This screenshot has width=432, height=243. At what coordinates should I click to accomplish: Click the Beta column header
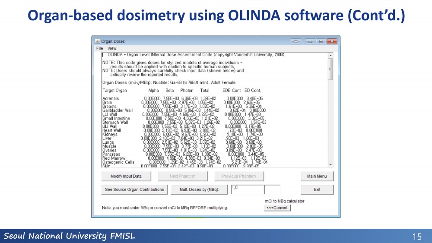pyautogui.click(x=169, y=90)
